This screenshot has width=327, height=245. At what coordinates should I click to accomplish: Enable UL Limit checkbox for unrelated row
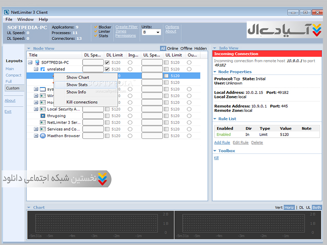pos(166,69)
